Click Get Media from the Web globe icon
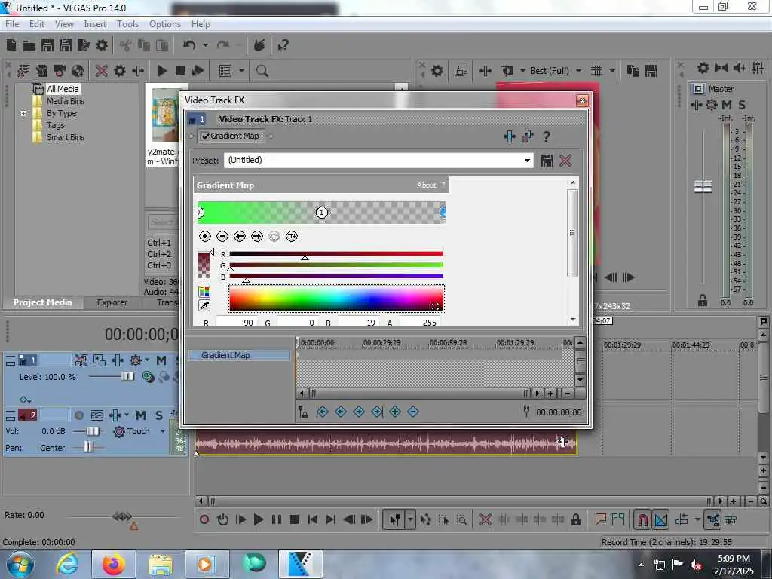 [78, 71]
